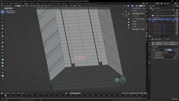Select the Add Cube tool
The width and height of the screenshot is (179, 101).
click(3, 39)
